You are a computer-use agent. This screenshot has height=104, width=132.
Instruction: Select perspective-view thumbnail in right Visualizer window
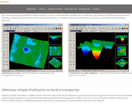pyautogui.click(x=122, y=63)
